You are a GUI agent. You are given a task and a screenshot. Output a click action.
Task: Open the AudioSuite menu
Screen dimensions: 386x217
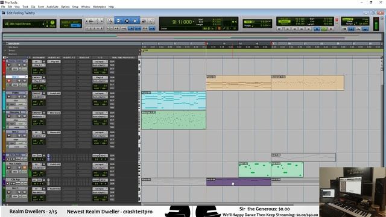(x=52, y=7)
